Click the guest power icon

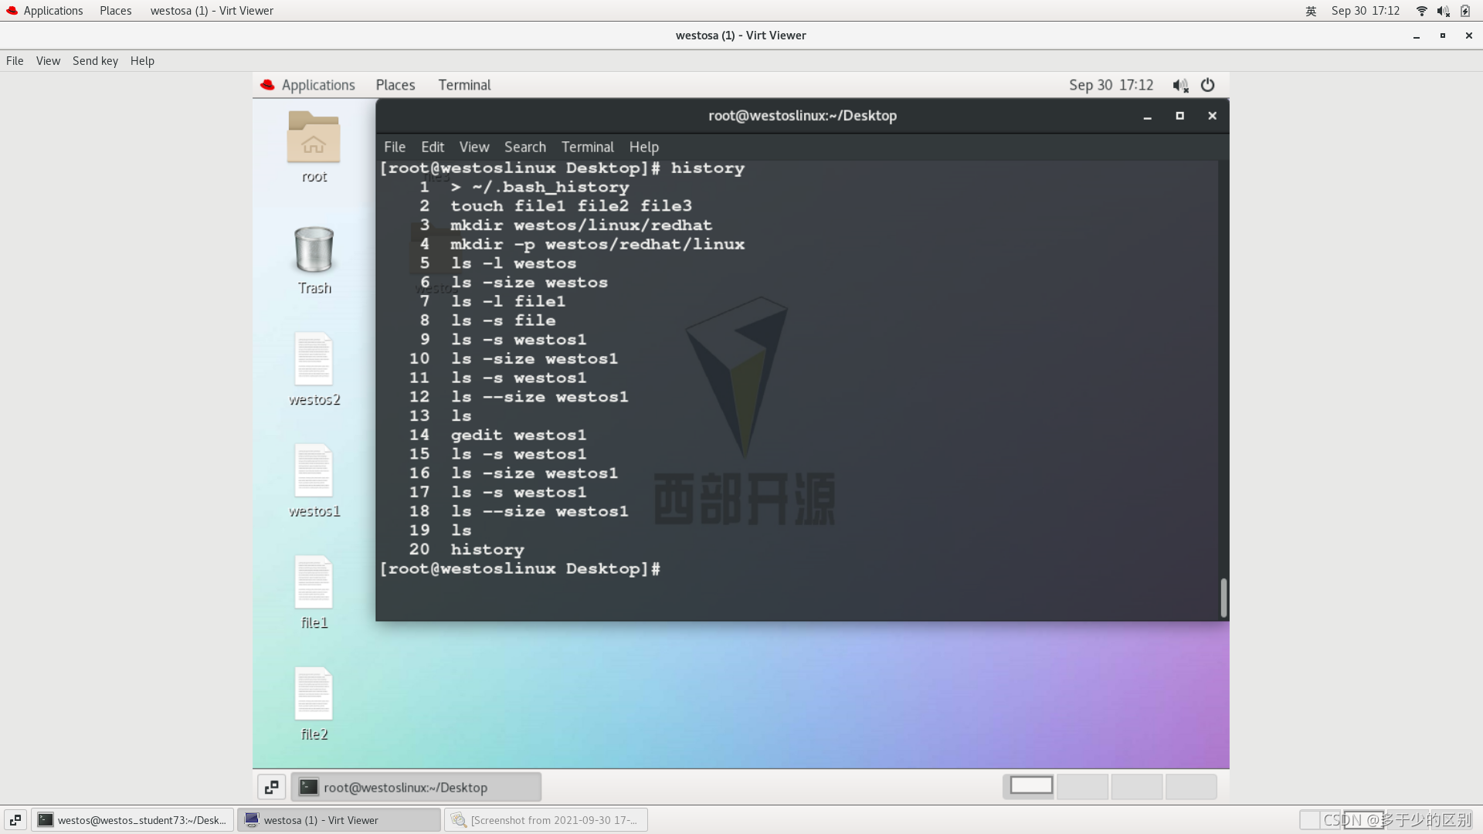coord(1208,85)
